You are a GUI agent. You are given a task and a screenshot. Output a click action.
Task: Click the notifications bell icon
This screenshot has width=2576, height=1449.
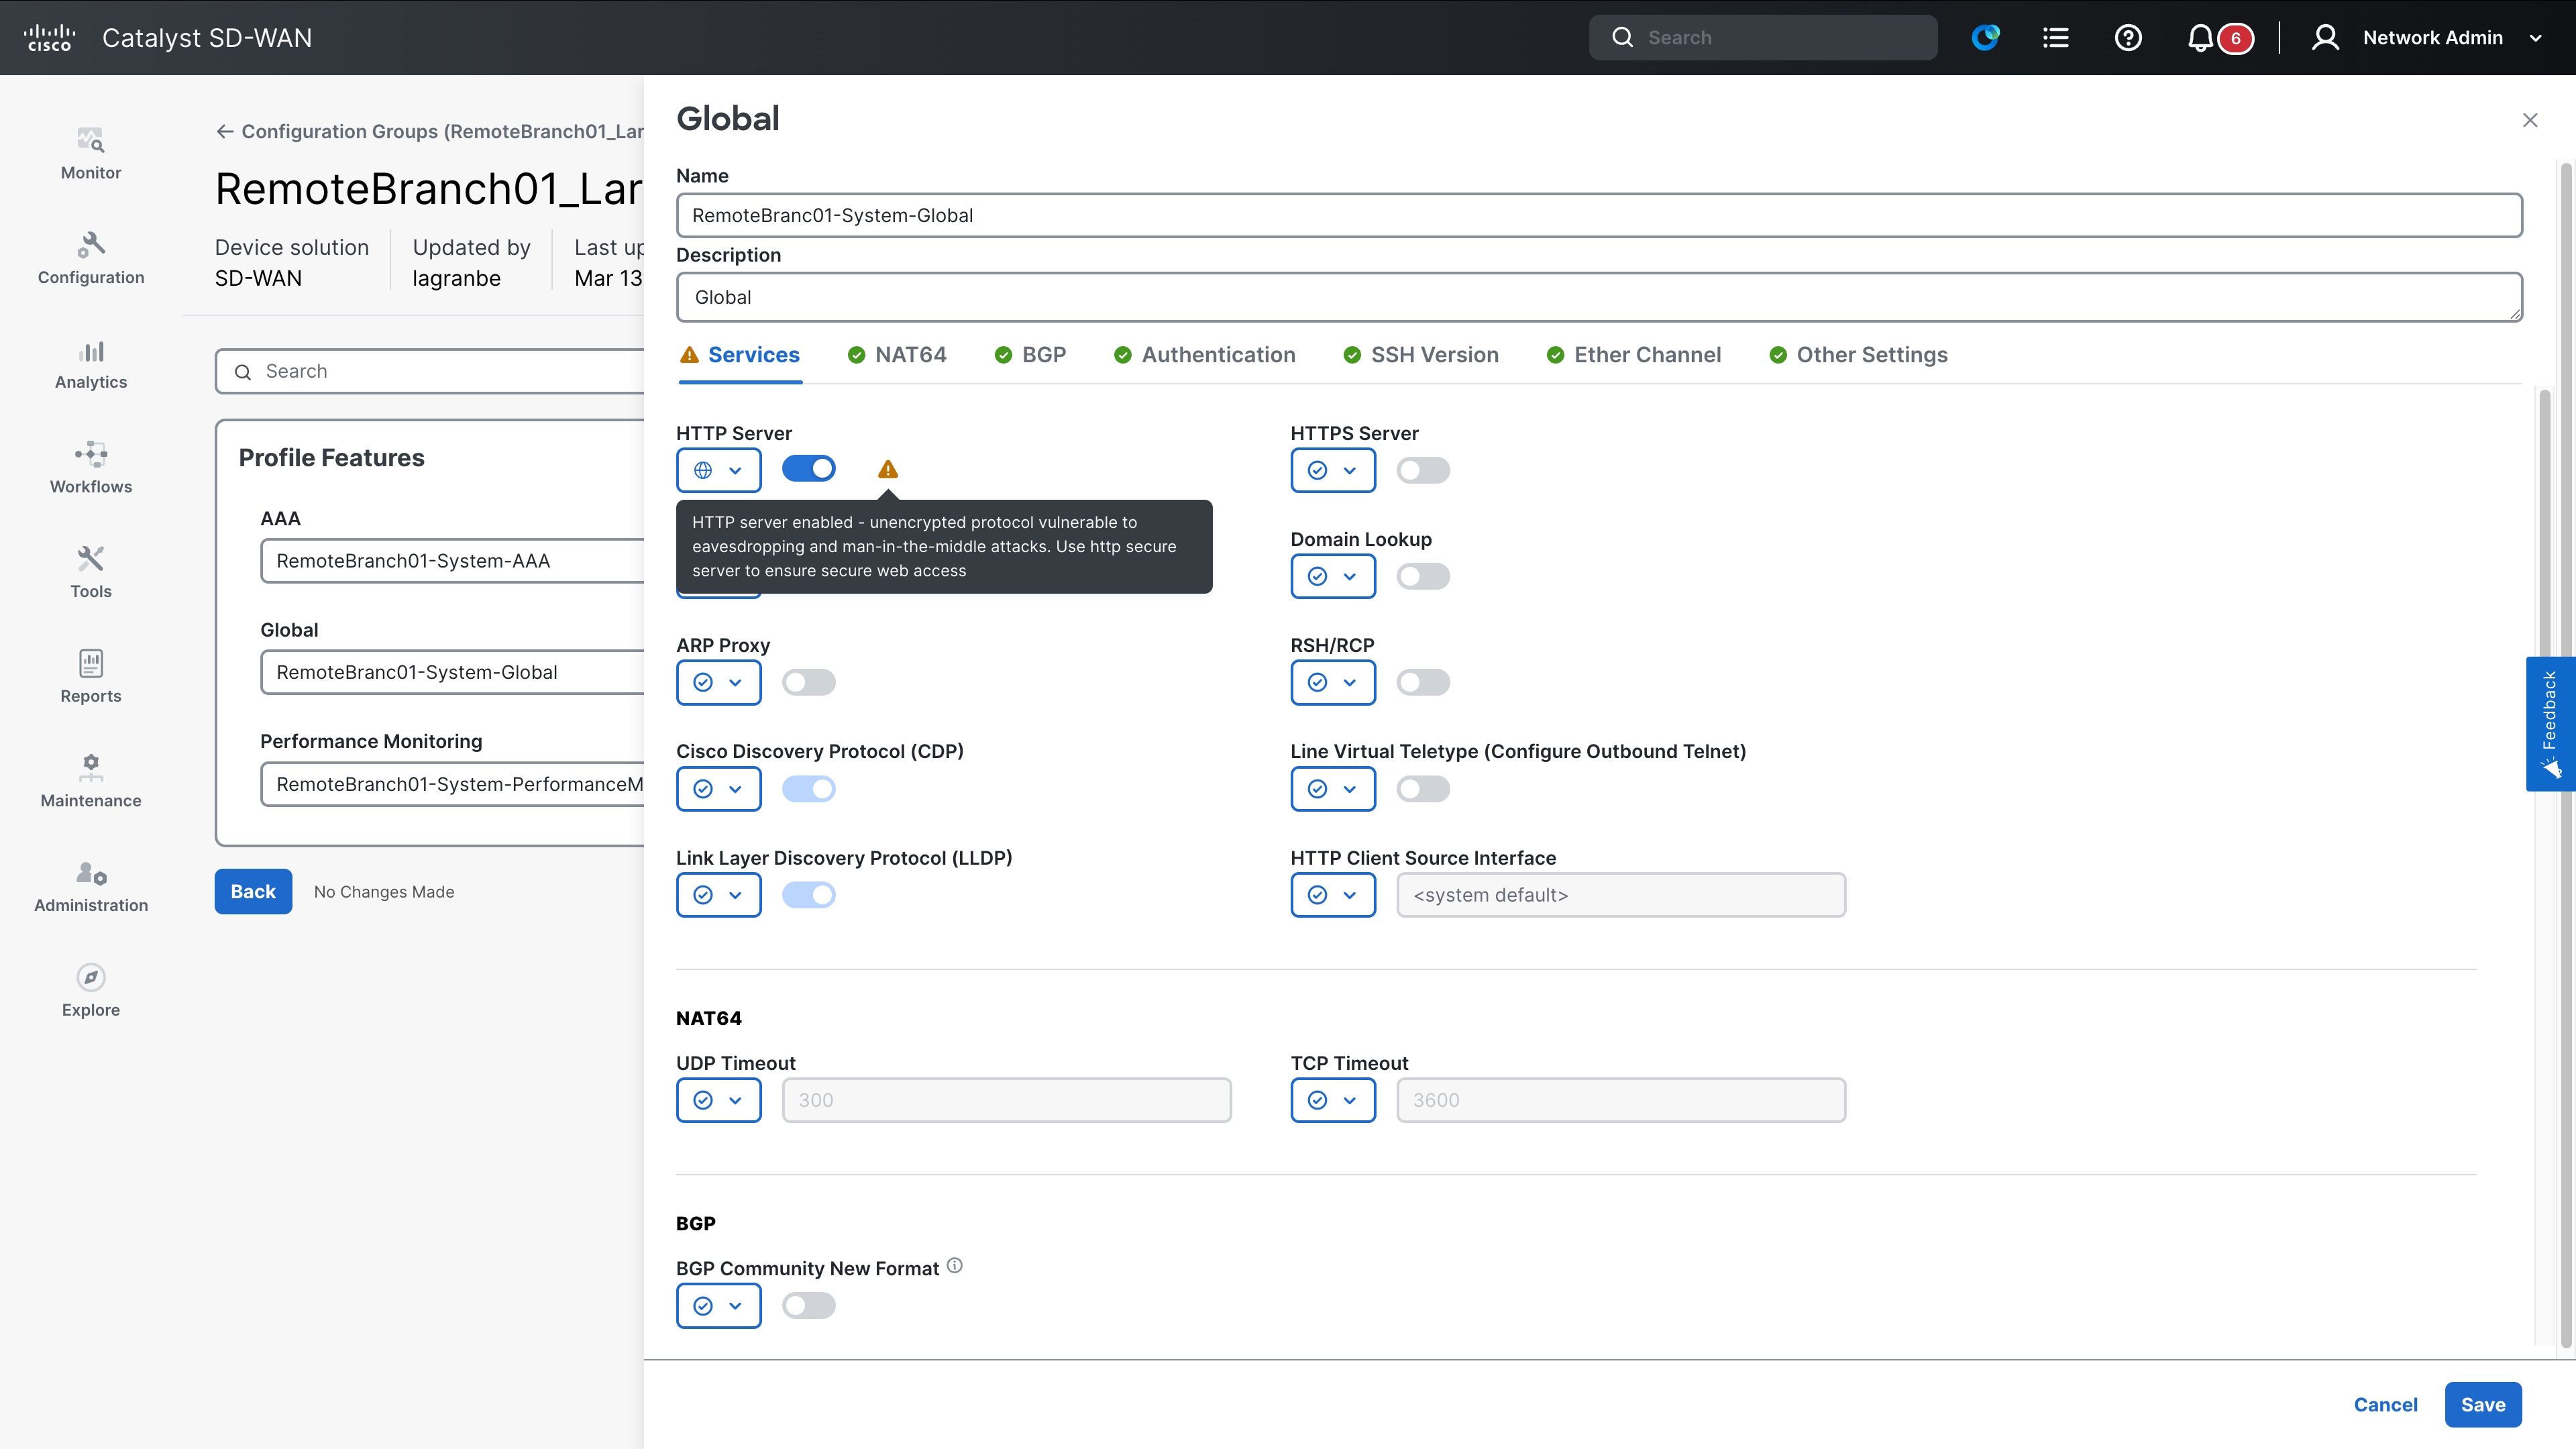tap(2200, 37)
